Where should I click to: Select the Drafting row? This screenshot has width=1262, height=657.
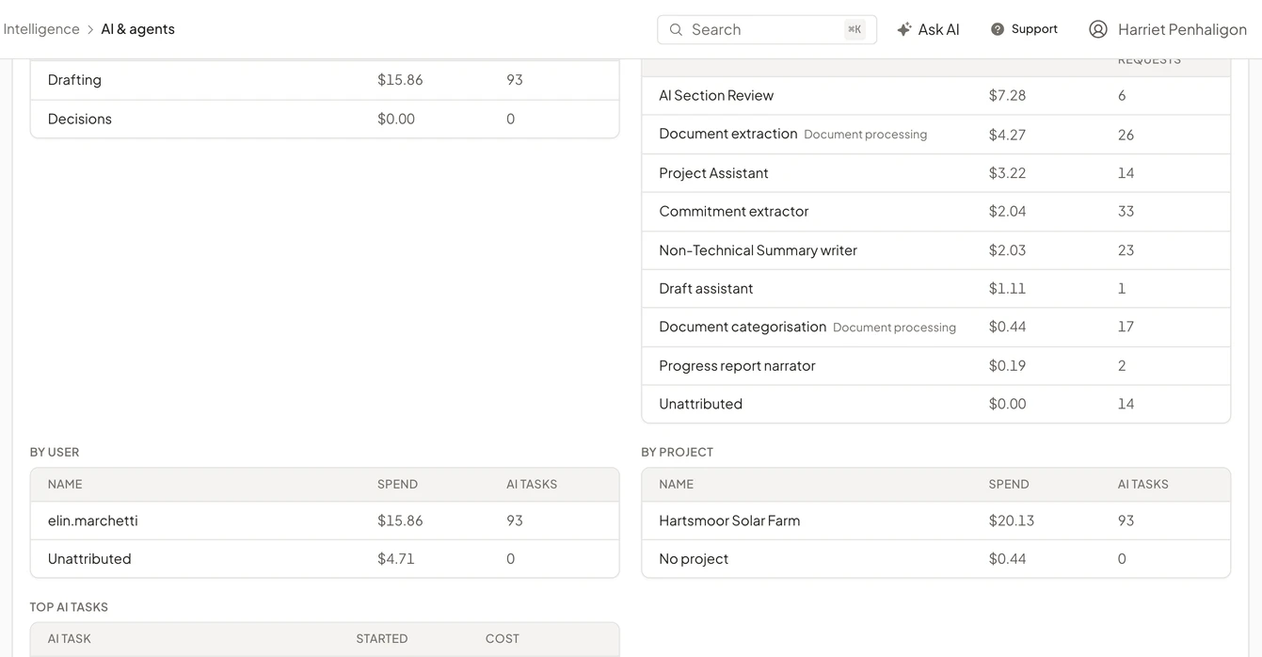[325, 80]
